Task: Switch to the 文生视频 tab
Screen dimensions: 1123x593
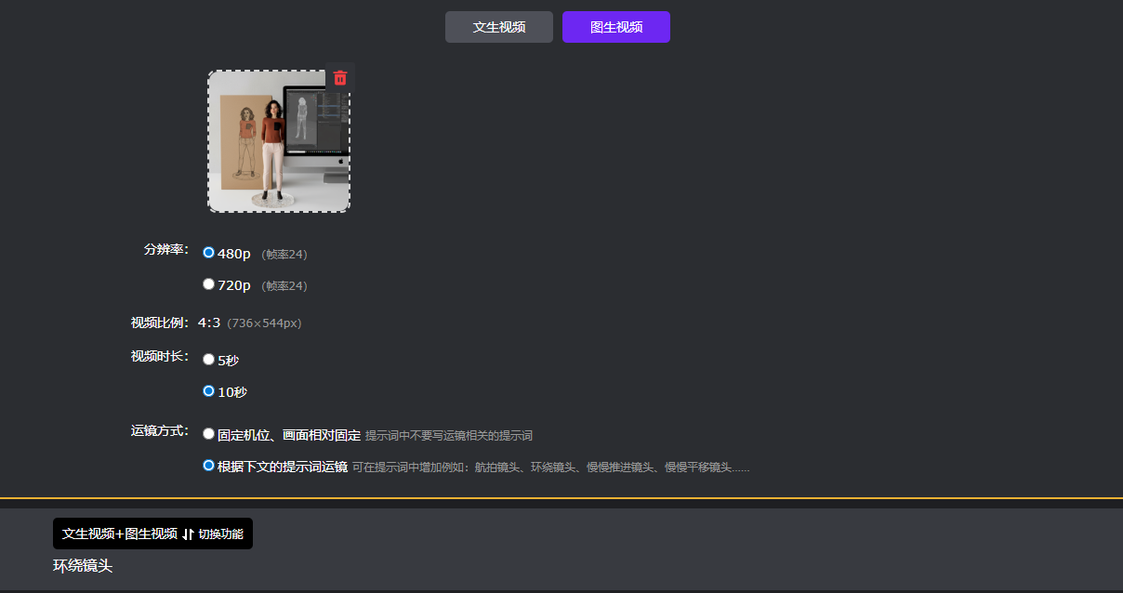Action: [499, 27]
